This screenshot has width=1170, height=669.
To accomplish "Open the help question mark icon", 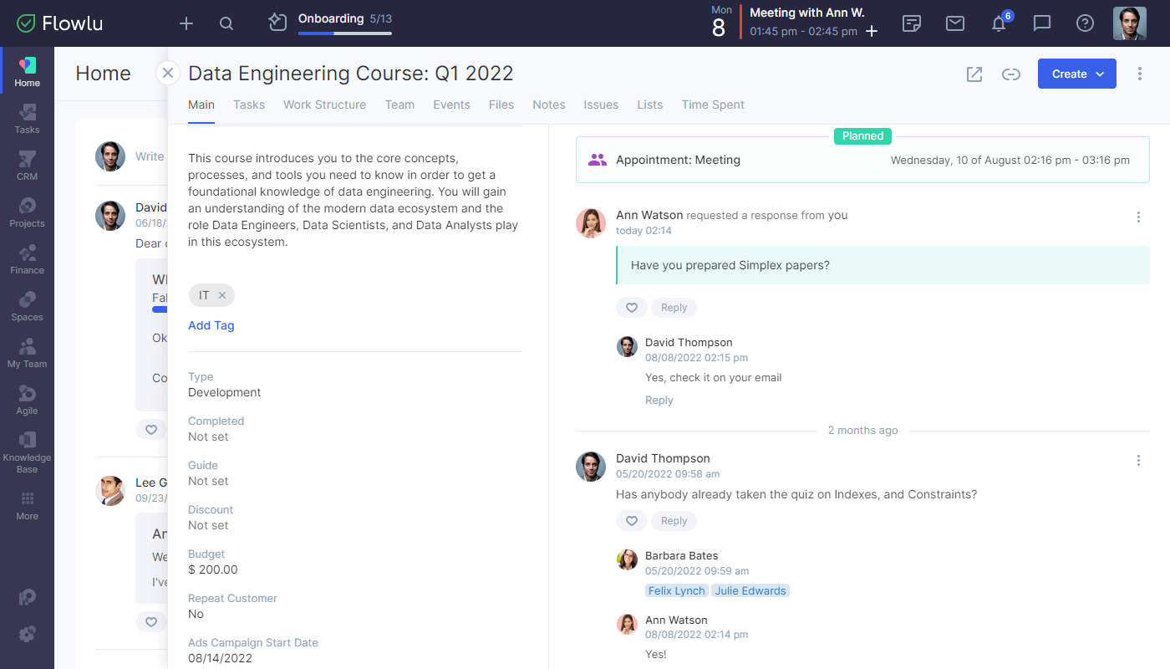I will pos(1085,23).
